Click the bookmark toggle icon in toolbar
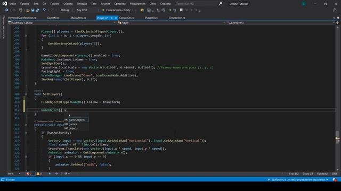This screenshot has width=341, height=191. coord(181,10)
